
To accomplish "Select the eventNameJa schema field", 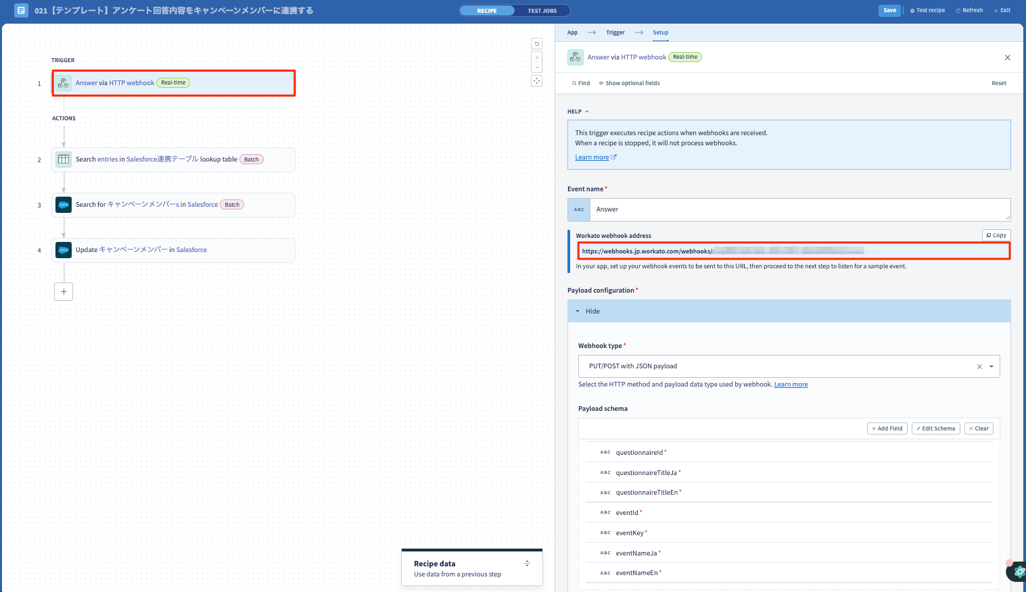I will [789, 553].
